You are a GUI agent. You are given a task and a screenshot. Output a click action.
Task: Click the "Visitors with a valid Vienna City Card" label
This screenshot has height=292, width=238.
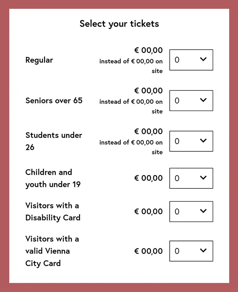click(x=52, y=251)
